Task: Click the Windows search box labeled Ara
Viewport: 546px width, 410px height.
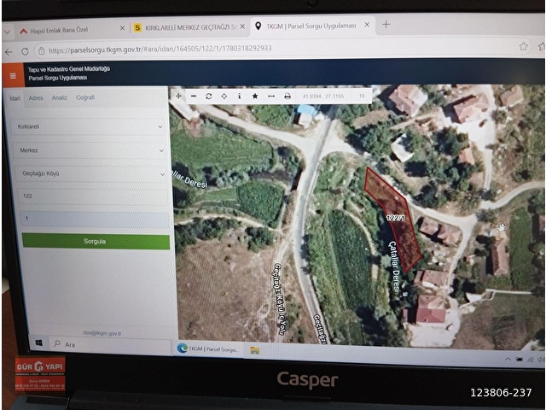Action: point(110,344)
